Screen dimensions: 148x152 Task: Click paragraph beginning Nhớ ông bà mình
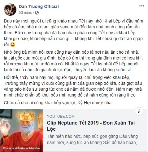click(73, 61)
